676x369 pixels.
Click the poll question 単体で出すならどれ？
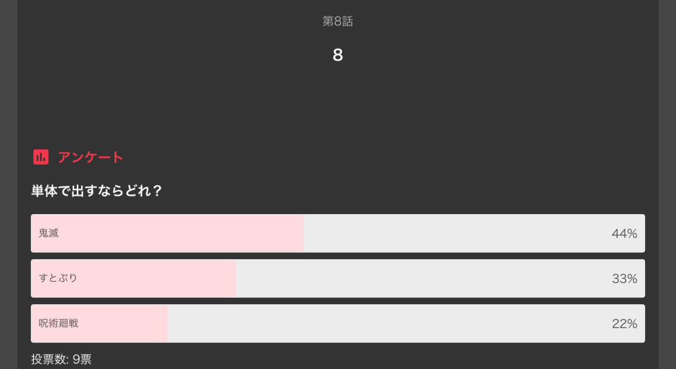pos(96,191)
